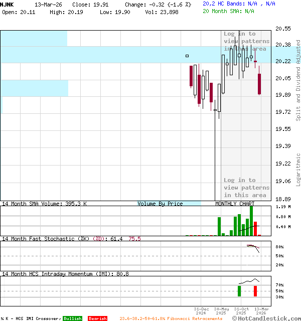Click the green IMI crossover bar
The image size is (301, 321).
tap(239, 291)
